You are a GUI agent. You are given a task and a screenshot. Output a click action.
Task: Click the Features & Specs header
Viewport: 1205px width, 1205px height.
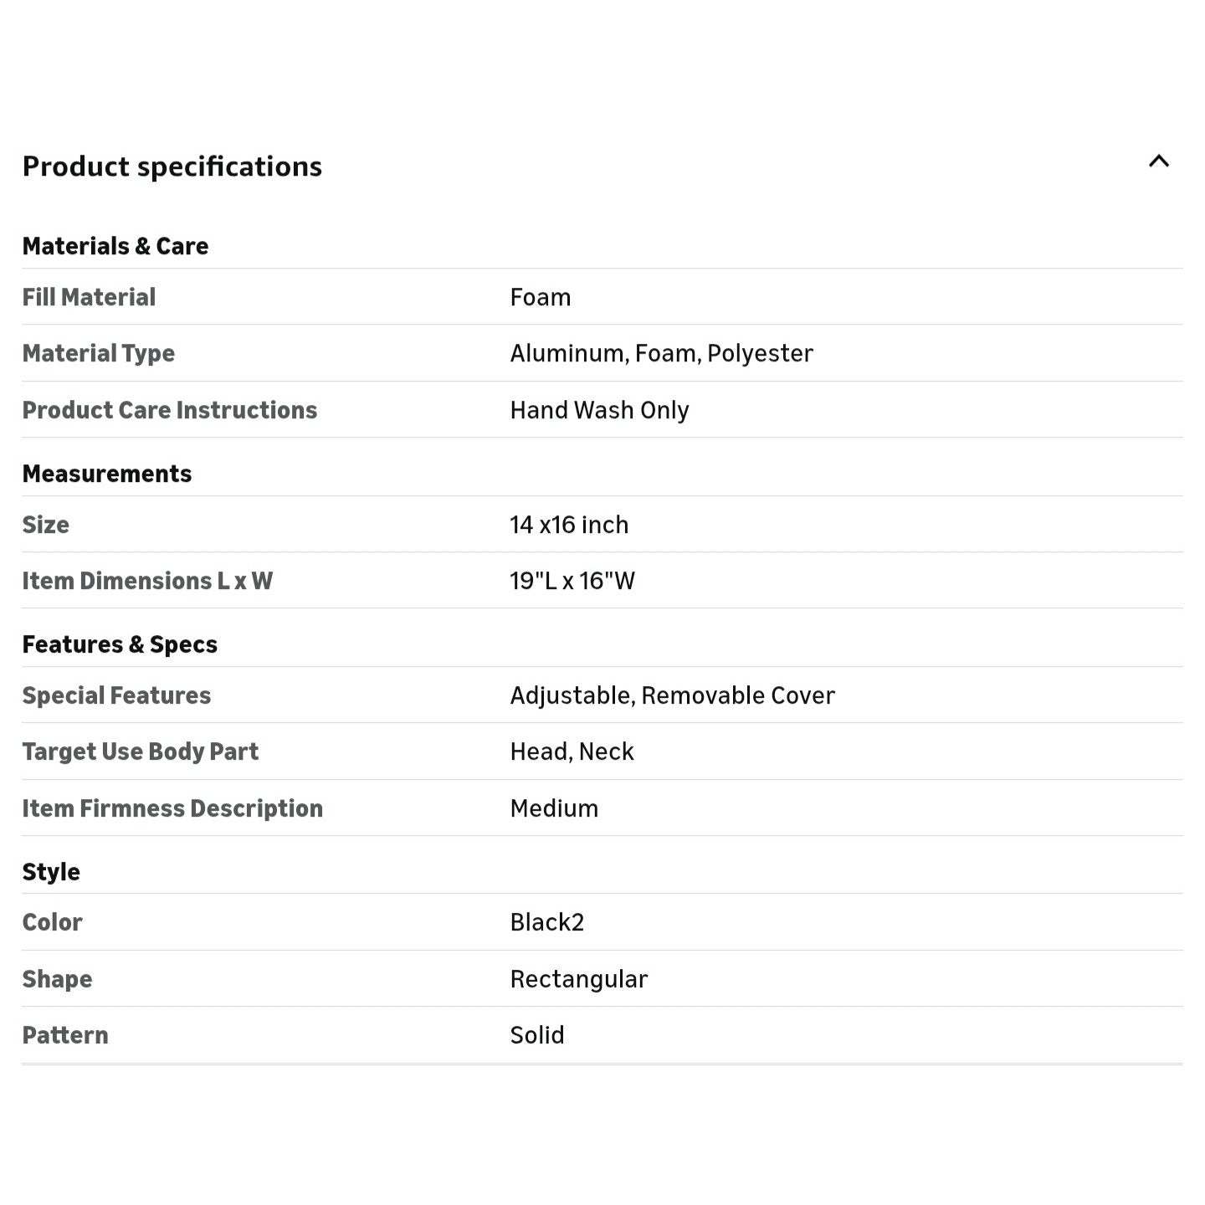pos(120,644)
